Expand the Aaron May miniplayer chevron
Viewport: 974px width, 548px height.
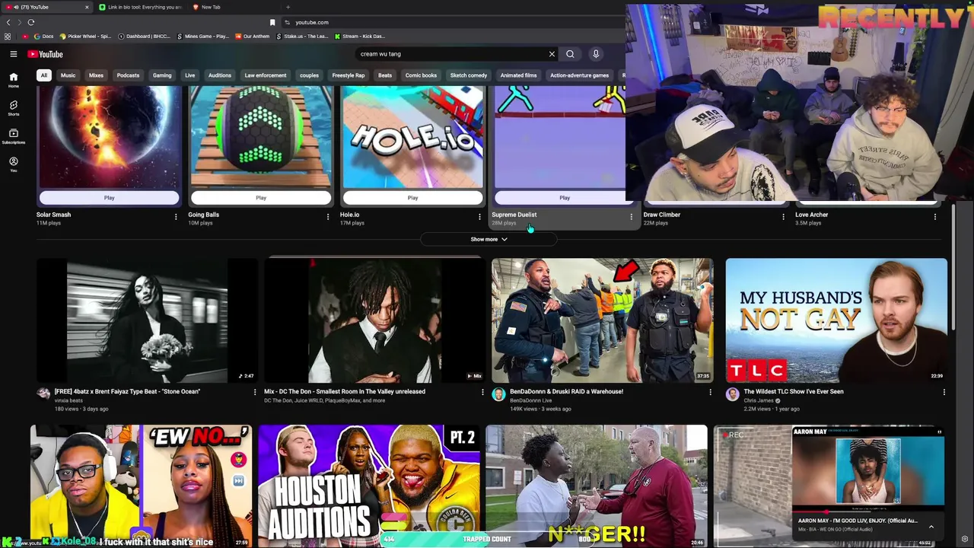(x=931, y=526)
